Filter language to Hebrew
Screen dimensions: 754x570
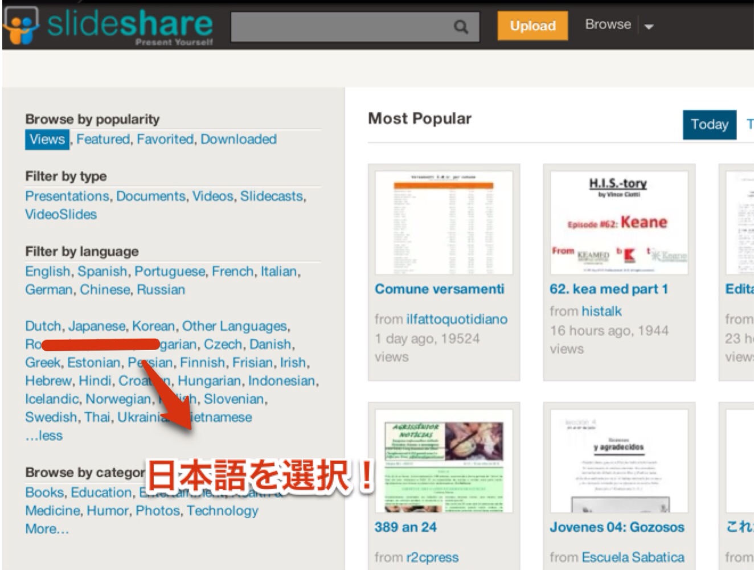(x=48, y=380)
